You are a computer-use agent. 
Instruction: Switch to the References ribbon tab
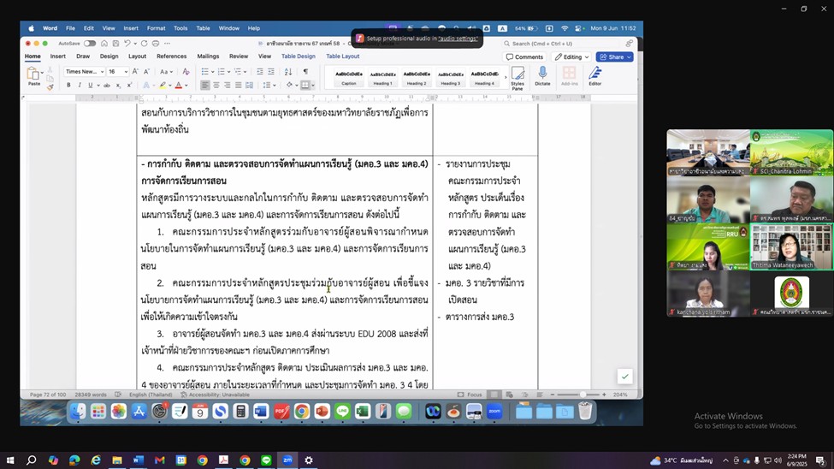point(171,56)
